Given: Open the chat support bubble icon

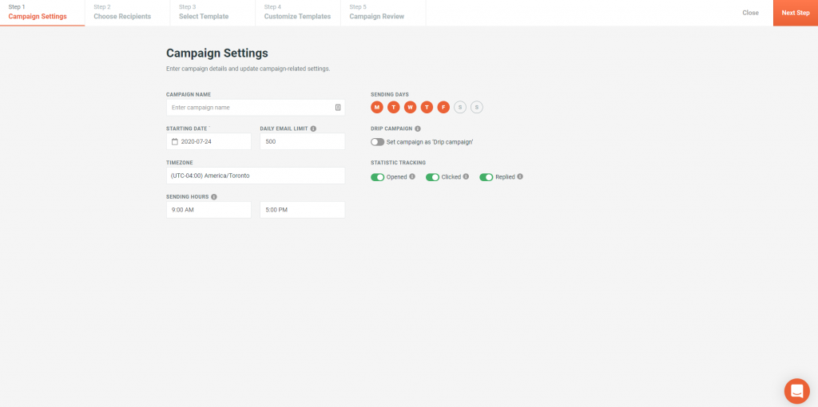Looking at the screenshot, I should coord(796,391).
